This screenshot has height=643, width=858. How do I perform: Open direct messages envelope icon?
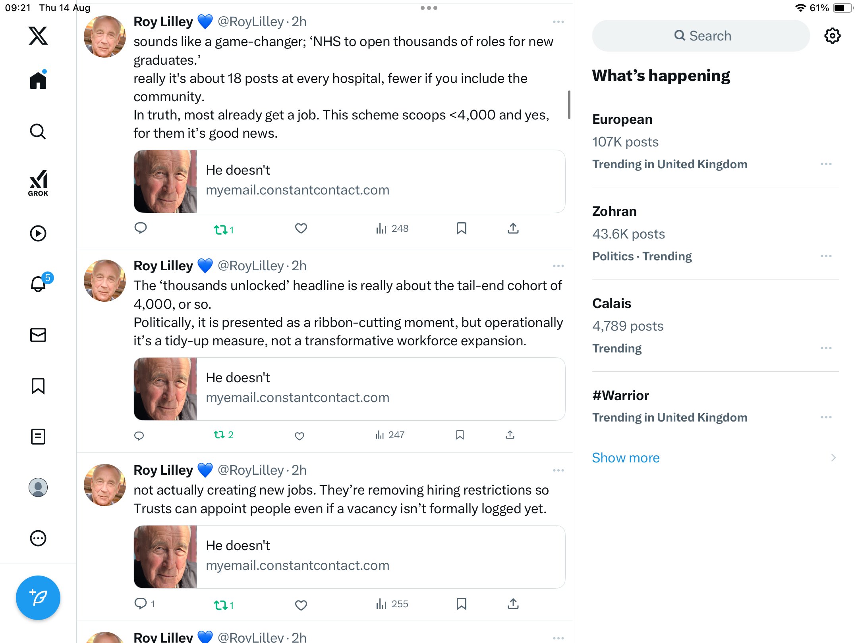click(38, 335)
